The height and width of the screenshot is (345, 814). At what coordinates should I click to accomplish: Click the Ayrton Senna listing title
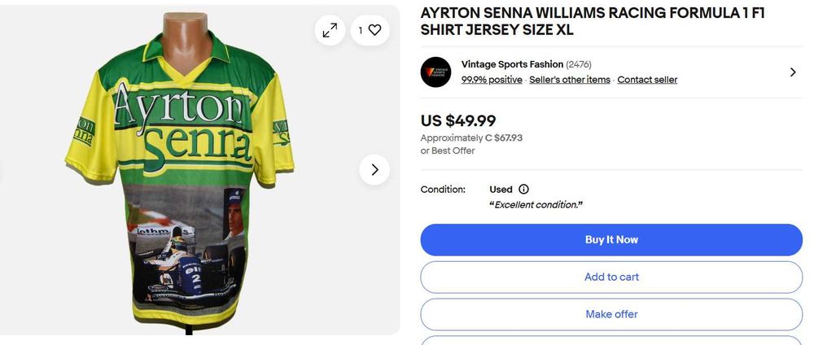click(x=592, y=21)
